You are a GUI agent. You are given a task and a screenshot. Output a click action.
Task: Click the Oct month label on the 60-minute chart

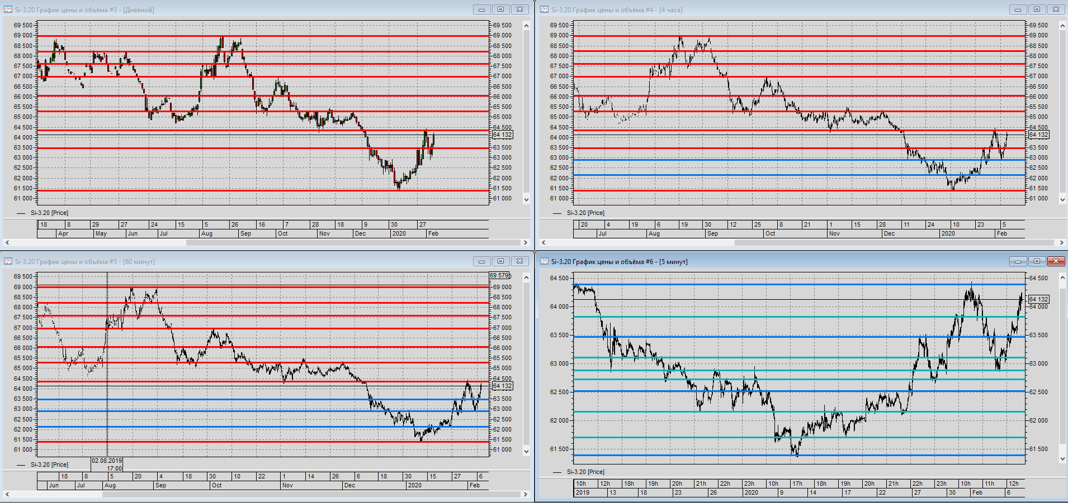click(216, 485)
